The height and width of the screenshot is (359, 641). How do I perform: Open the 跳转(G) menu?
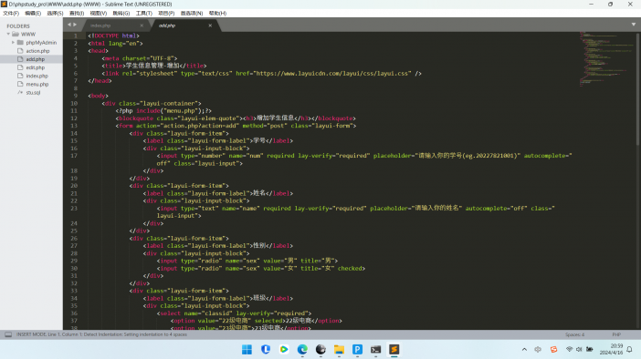tap(121, 13)
